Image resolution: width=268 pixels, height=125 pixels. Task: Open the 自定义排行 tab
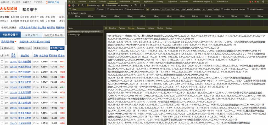point(31,35)
